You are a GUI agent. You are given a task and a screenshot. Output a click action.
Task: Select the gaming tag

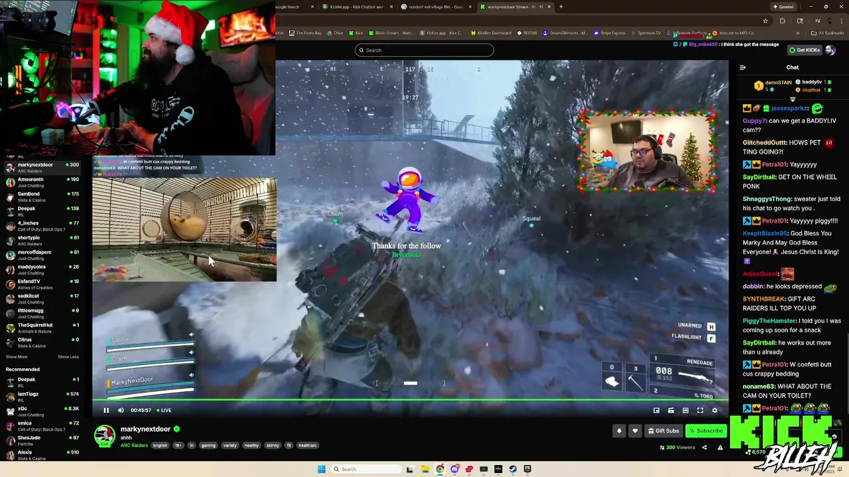208,445
